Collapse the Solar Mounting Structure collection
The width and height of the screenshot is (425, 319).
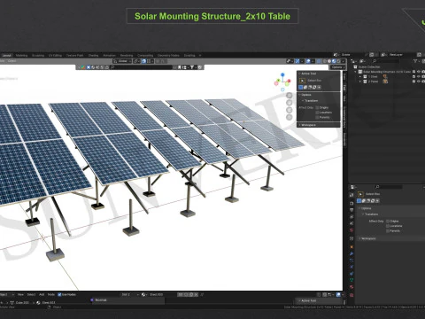355,72
